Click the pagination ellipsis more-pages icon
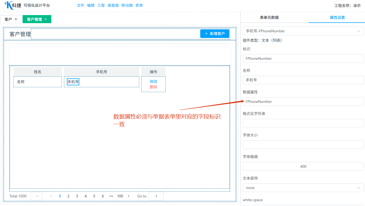 point(111,196)
